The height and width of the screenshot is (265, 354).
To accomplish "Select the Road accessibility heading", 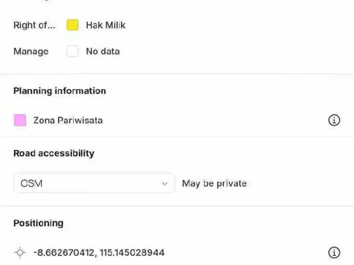I will tap(54, 153).
